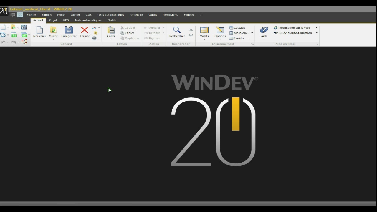
Task: Click the Coller clipboard icon
Action: 111,30
